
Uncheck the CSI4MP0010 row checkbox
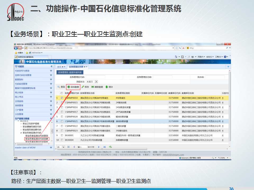(x=62, y=98)
